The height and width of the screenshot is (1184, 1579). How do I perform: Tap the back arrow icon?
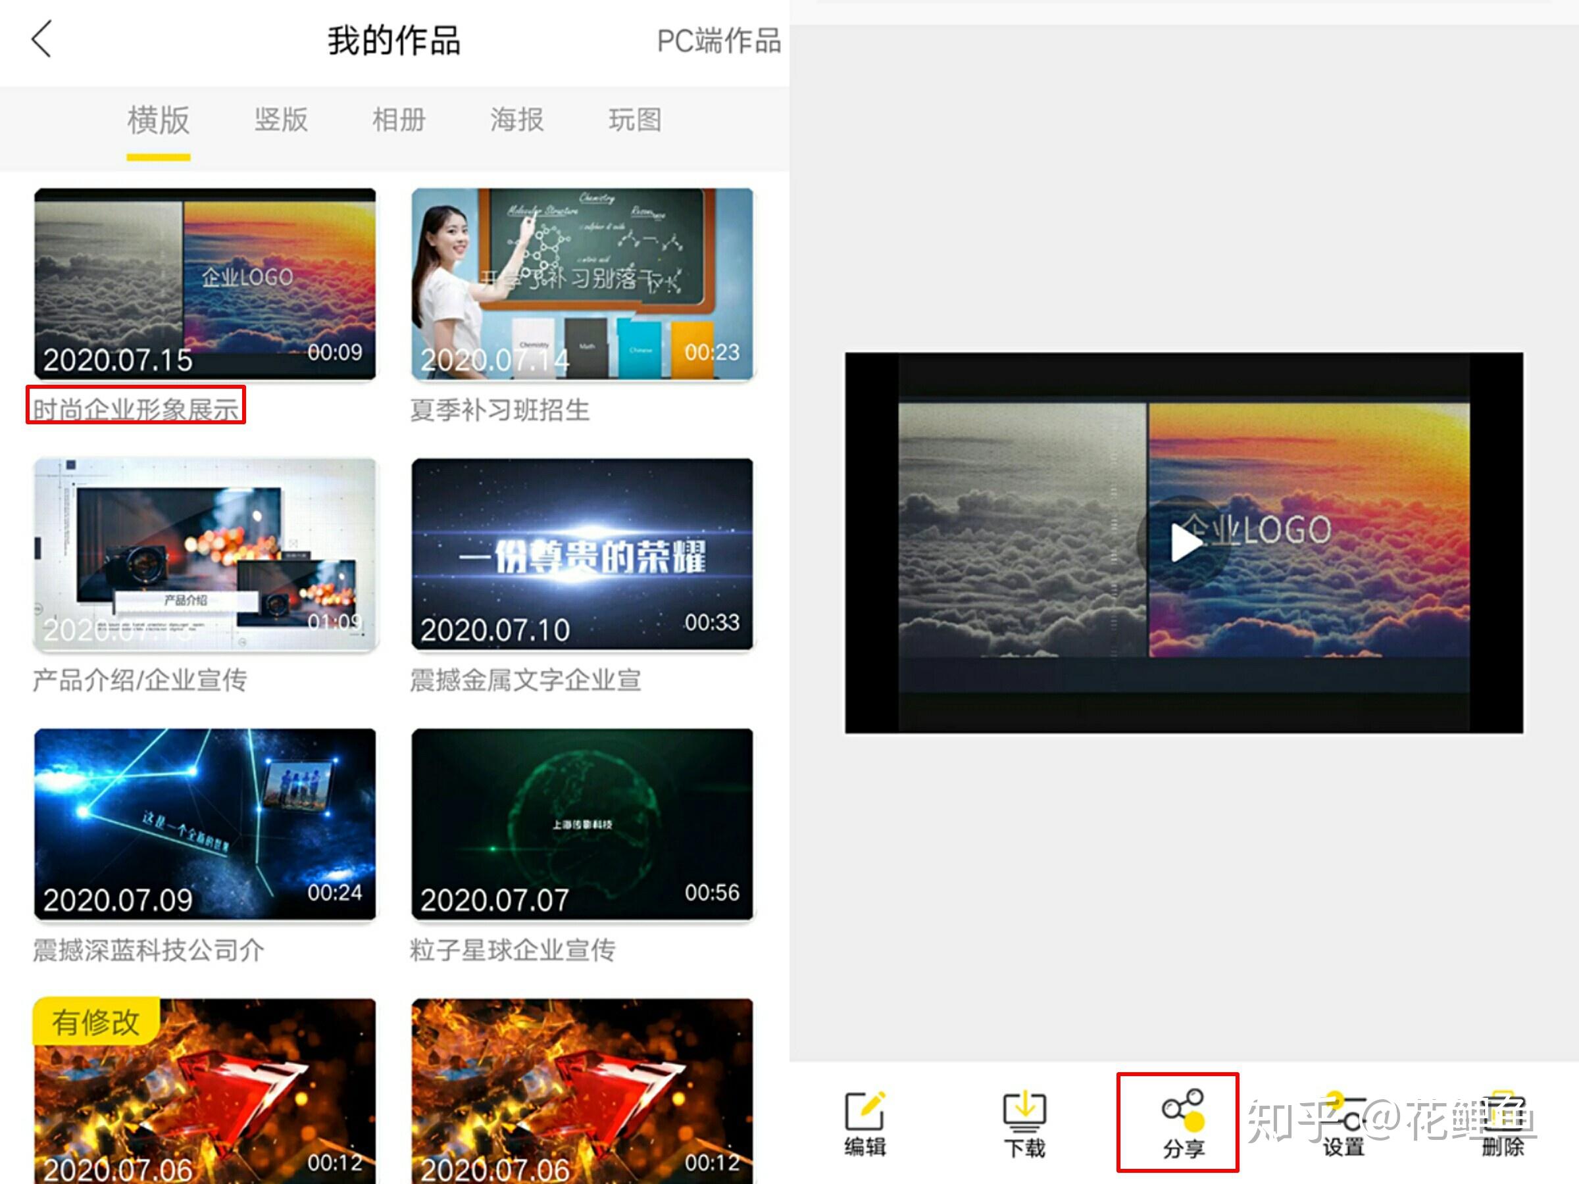pyautogui.click(x=42, y=39)
